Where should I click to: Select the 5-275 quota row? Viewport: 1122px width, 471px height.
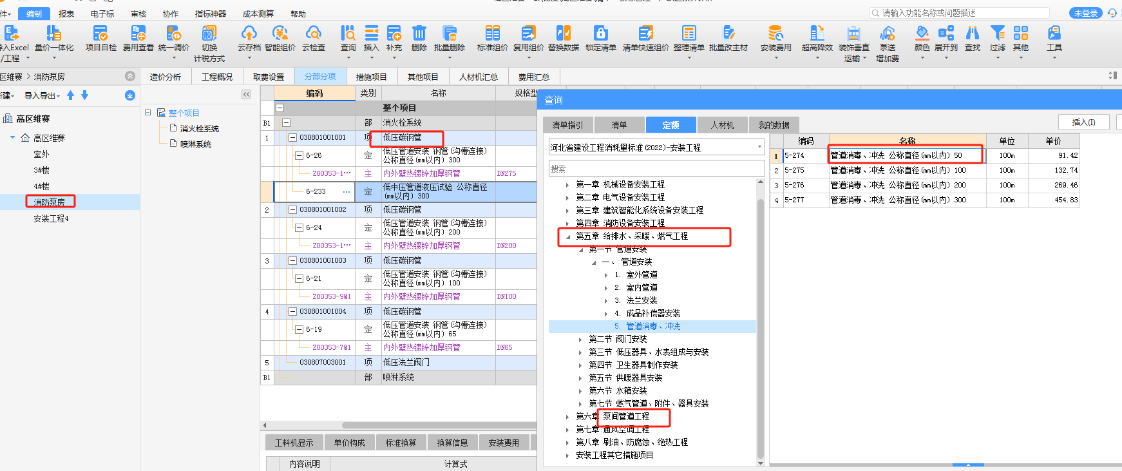point(924,170)
